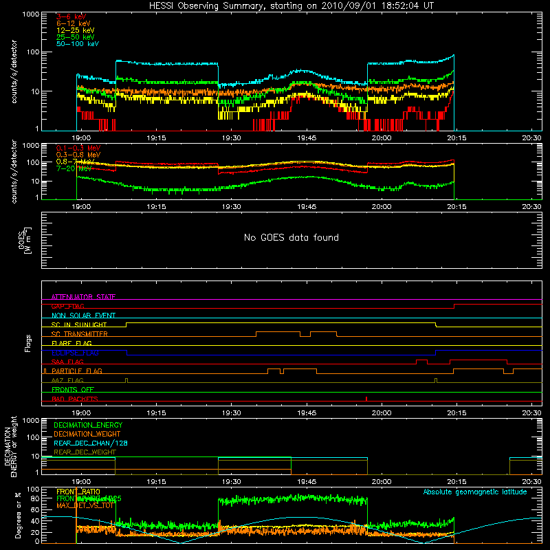
Task: Click the DECIMATION ENERGY or weight axis label
Action: tap(10, 446)
